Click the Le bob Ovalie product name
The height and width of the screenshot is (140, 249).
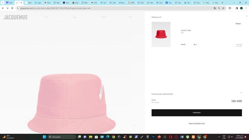click(186, 30)
